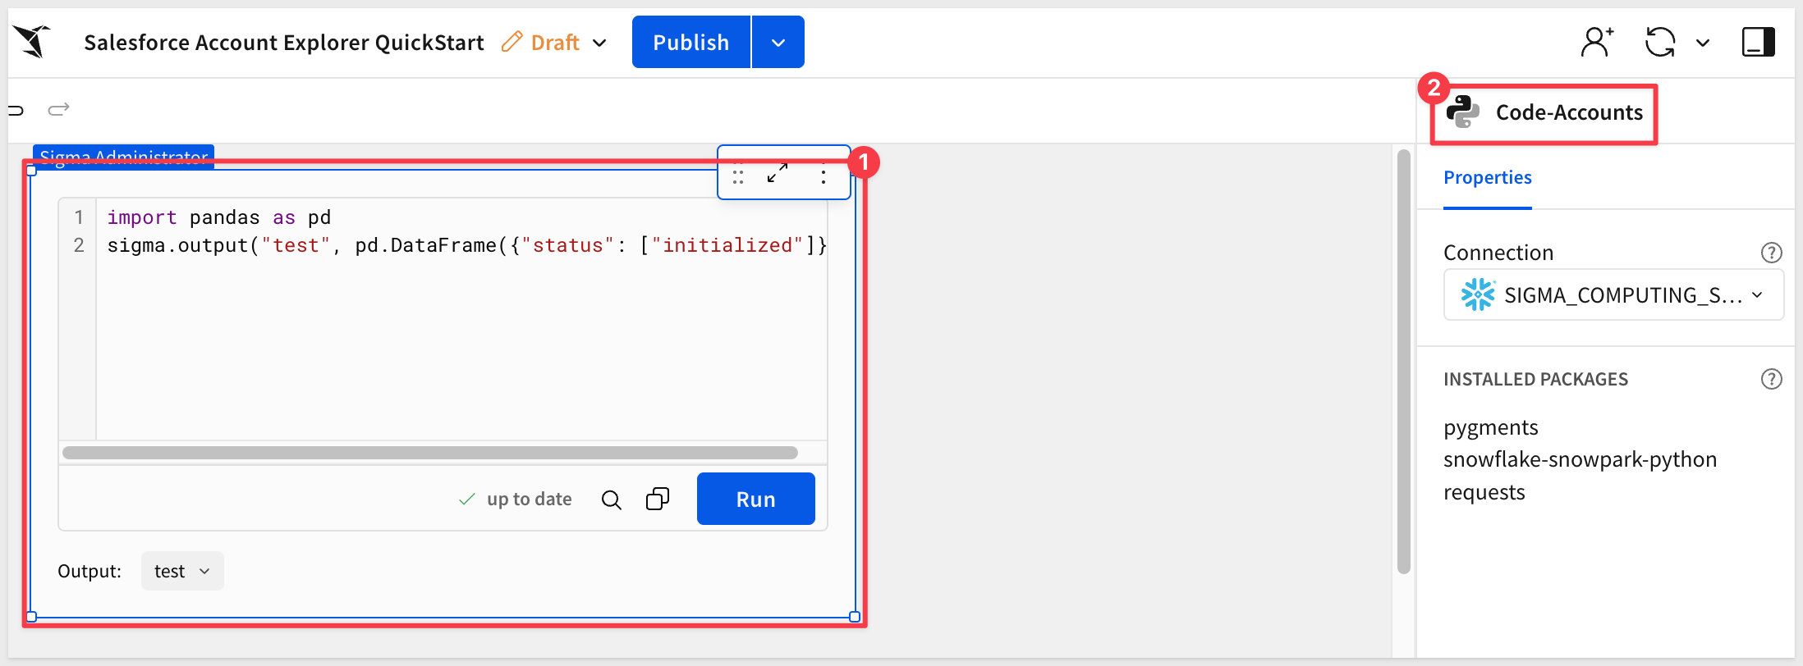
Task: Click the code editor horizontal scrollbar
Action: click(430, 453)
